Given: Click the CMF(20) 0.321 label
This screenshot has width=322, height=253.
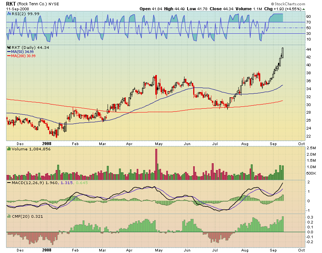Looking at the screenshot, I should (x=27, y=216).
